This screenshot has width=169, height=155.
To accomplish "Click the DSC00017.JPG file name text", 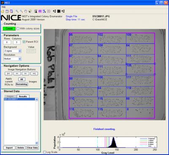I will (x=101, y=16).
